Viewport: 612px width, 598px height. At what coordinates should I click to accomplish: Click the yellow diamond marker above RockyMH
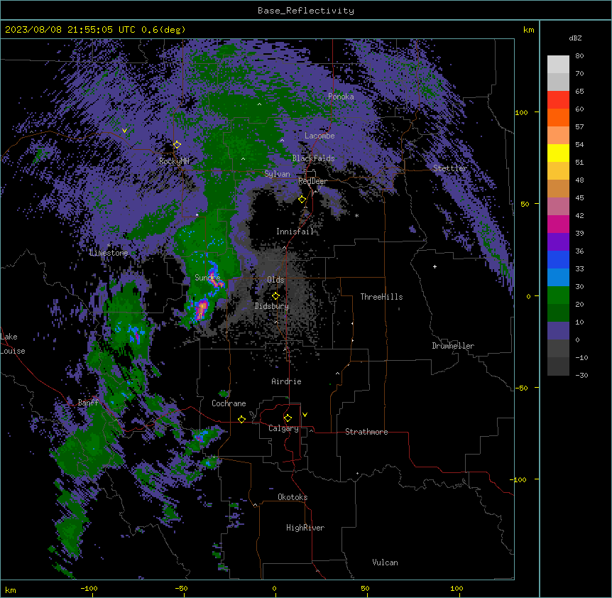(x=177, y=145)
